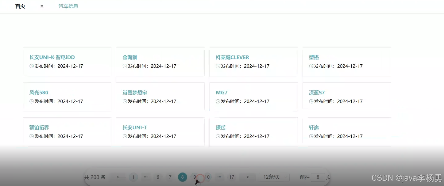
Task: Go to pagination page 7
Action: (x=170, y=177)
